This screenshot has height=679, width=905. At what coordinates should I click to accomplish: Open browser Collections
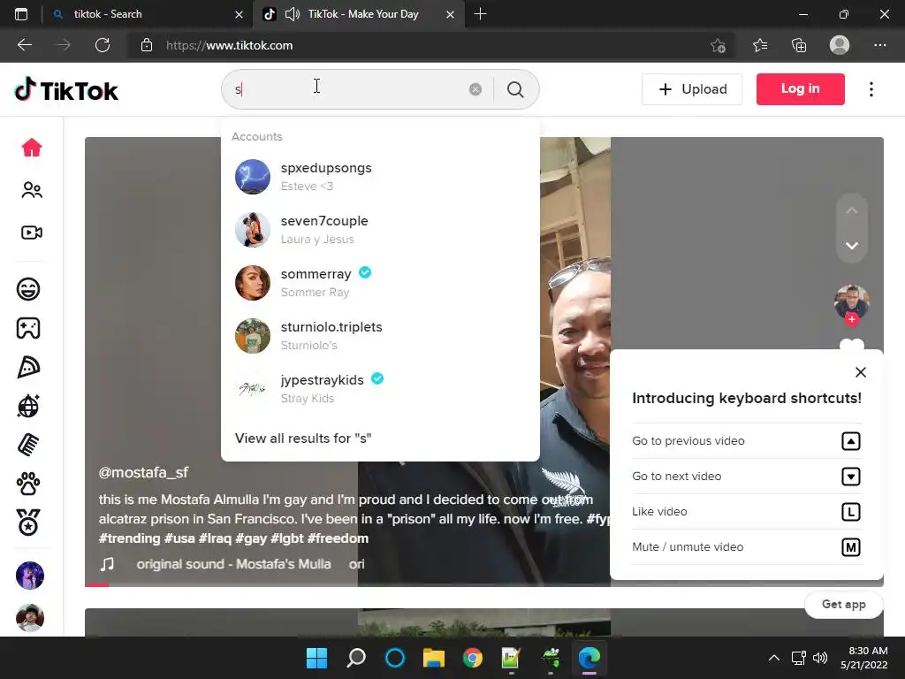pos(799,45)
